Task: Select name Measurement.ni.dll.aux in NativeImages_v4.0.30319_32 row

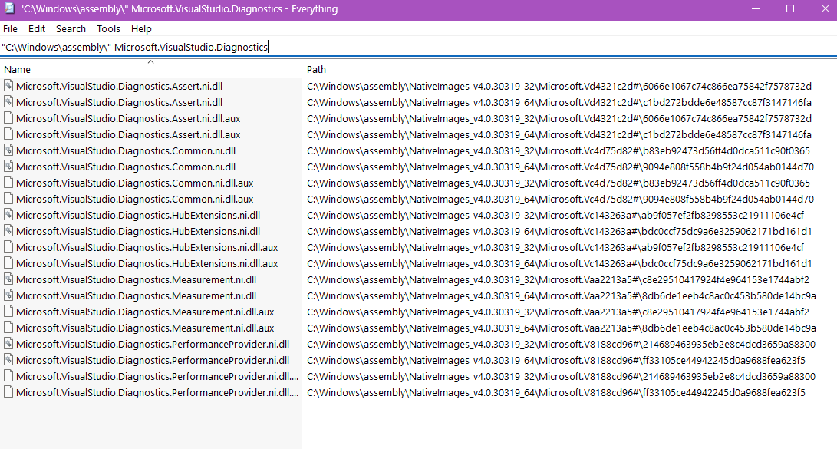Action: (x=145, y=312)
